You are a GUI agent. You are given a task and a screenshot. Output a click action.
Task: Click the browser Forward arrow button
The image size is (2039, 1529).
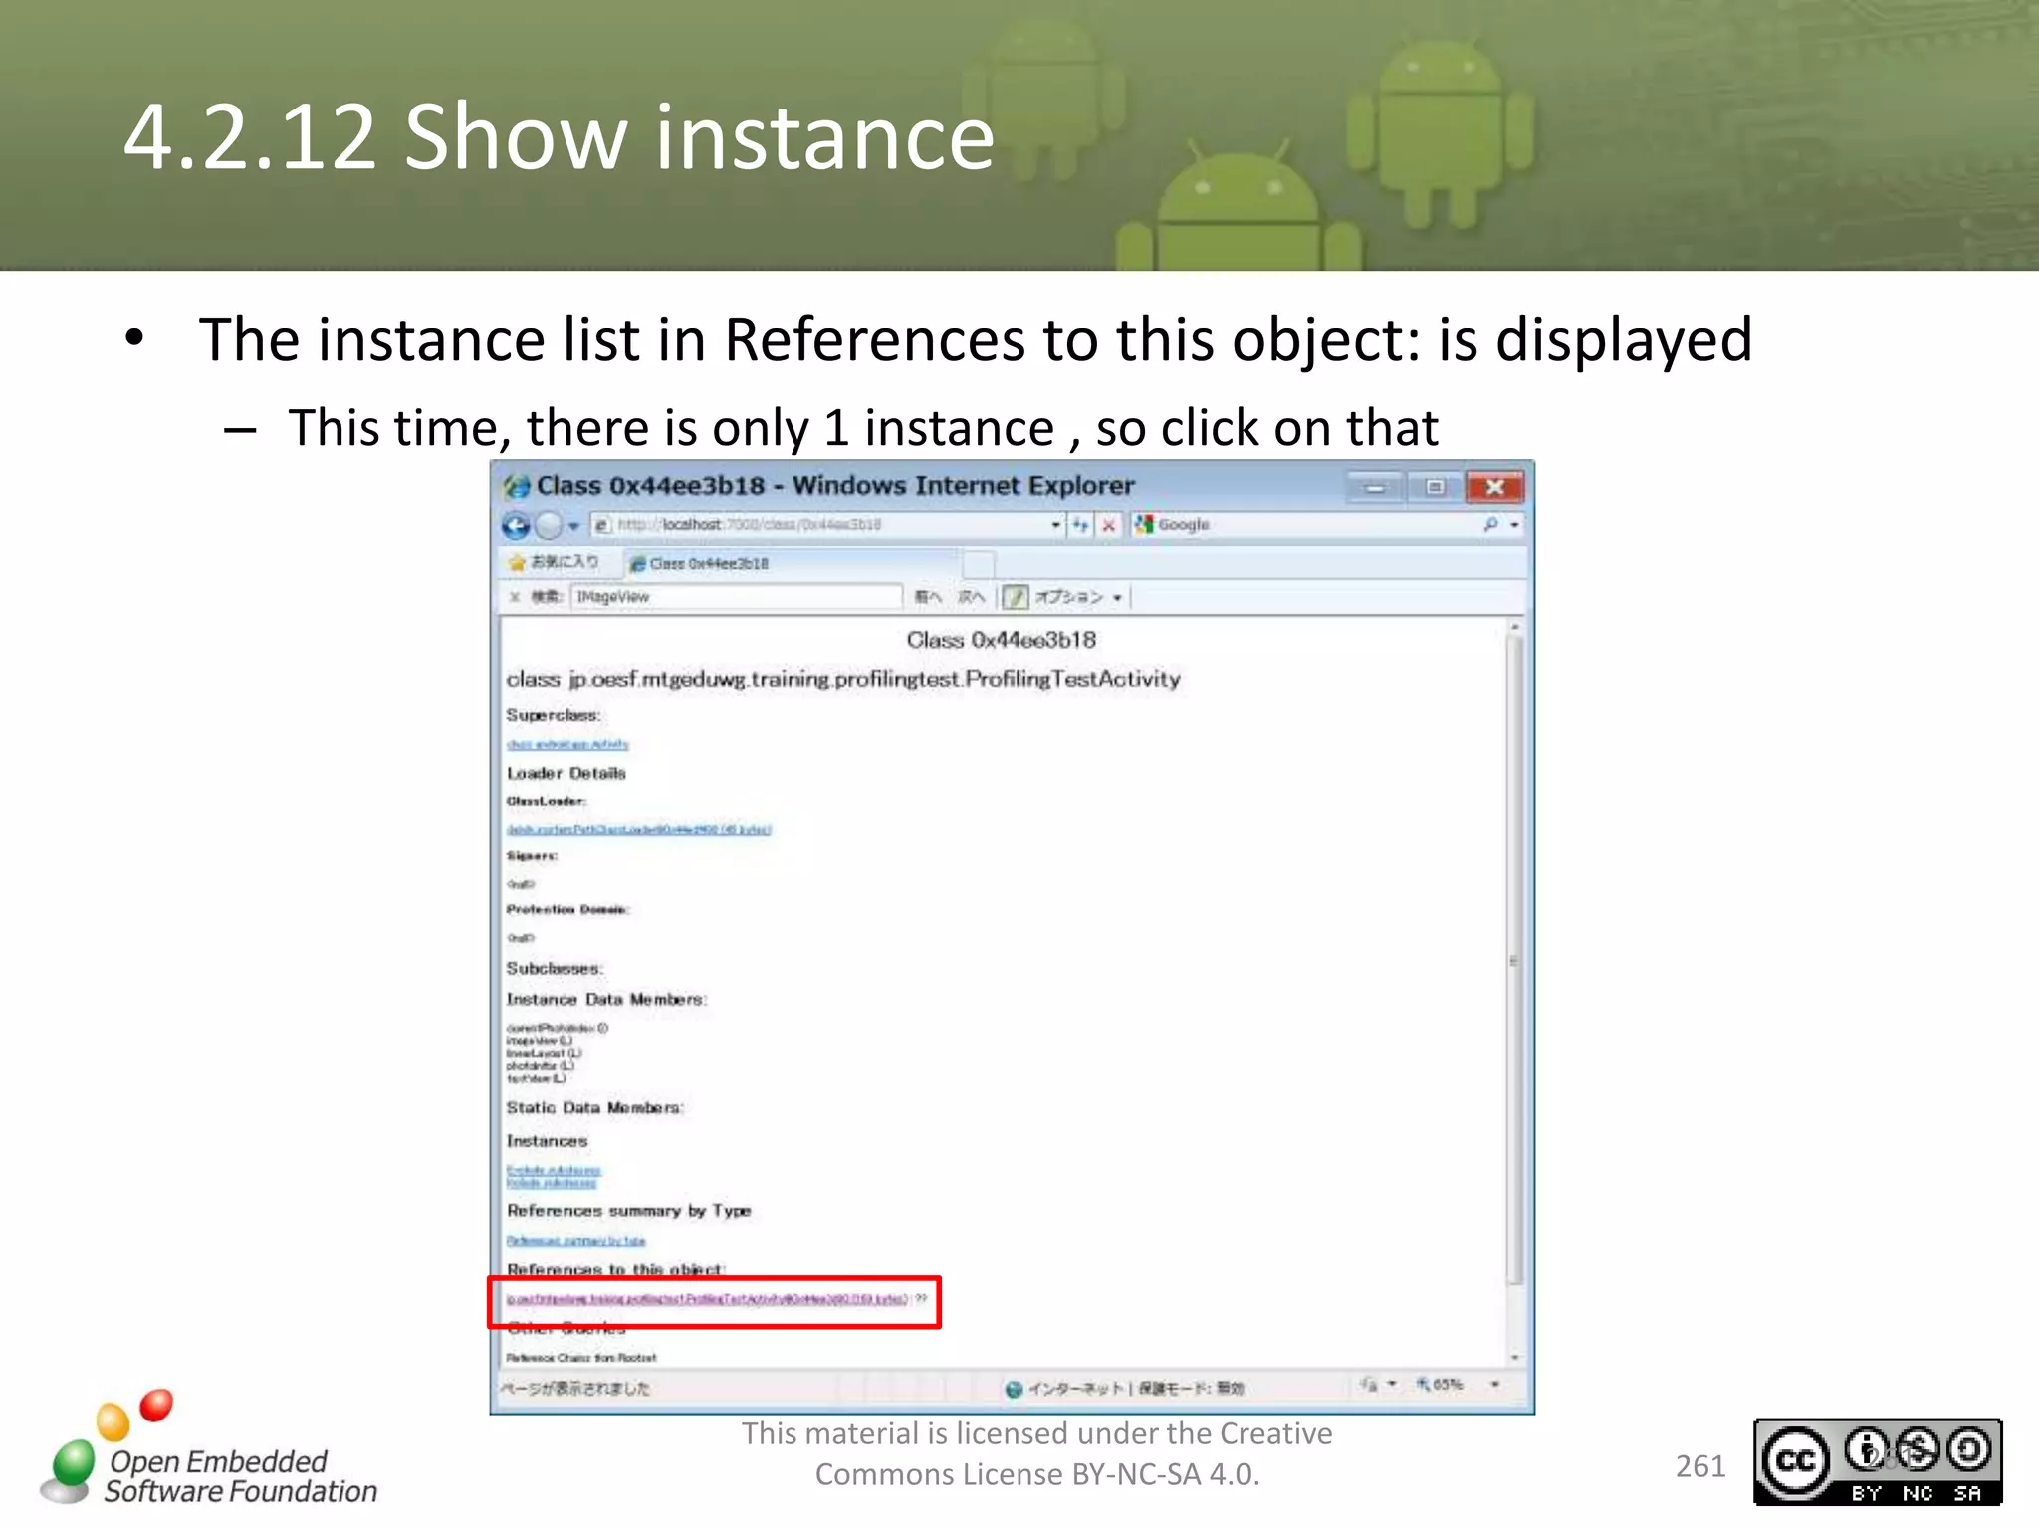click(549, 525)
